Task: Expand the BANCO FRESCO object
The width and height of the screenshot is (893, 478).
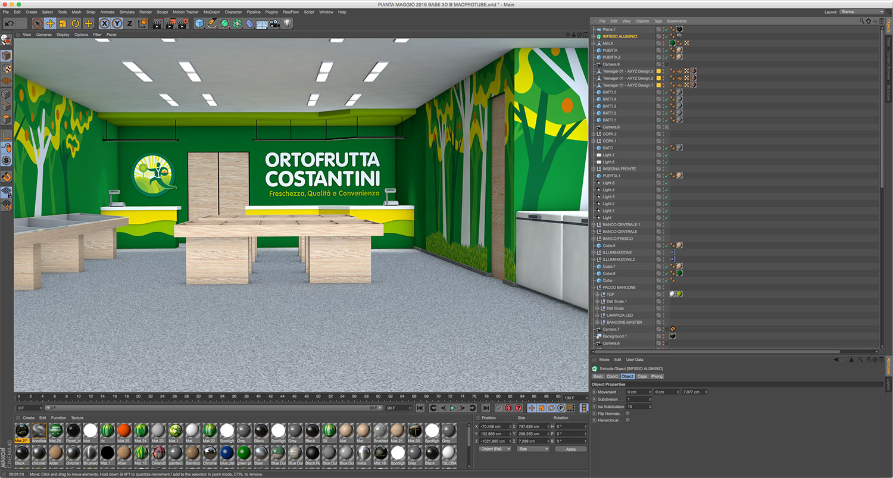Action: tap(594, 239)
